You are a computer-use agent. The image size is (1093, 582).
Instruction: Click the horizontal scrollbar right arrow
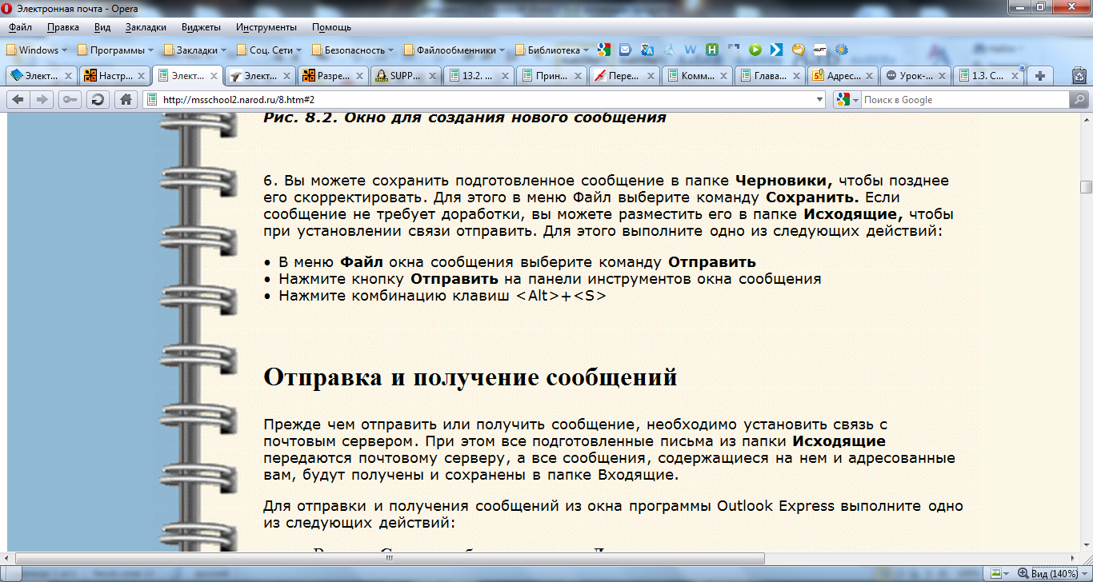(1072, 557)
